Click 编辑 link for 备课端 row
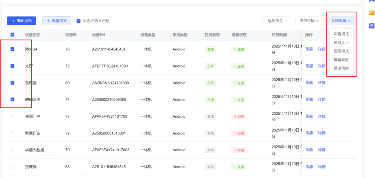 (x=309, y=83)
